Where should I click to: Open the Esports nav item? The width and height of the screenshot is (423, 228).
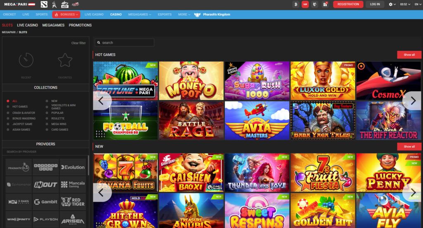164,14
